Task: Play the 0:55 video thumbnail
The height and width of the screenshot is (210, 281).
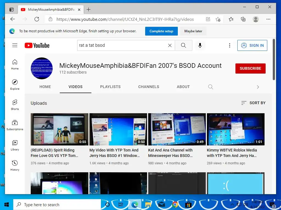Action: [60, 129]
